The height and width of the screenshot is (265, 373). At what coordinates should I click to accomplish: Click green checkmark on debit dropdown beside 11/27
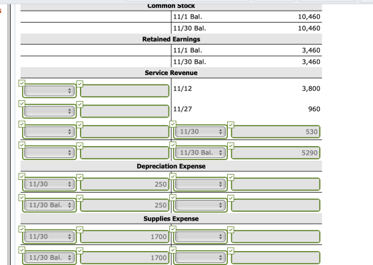pyautogui.click(x=21, y=104)
